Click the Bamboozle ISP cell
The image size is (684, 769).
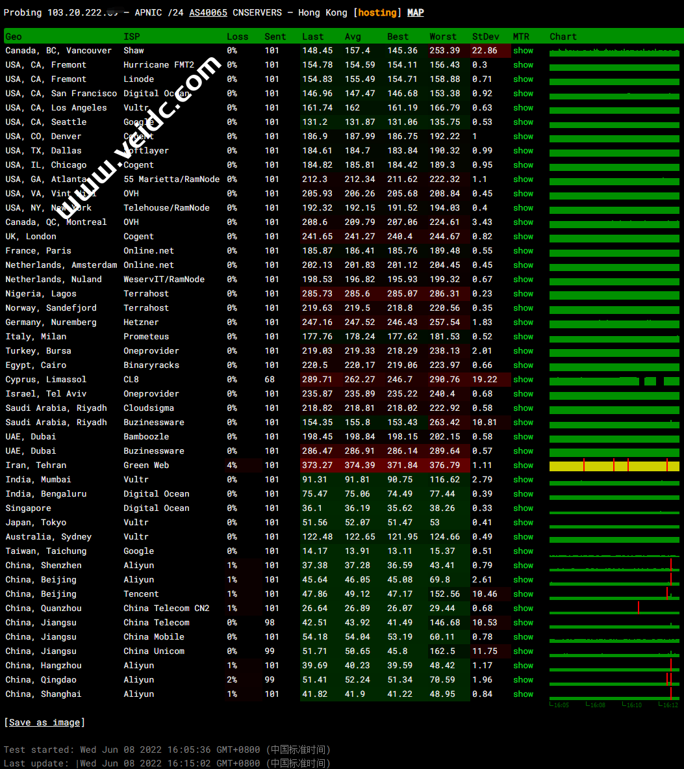tap(146, 436)
